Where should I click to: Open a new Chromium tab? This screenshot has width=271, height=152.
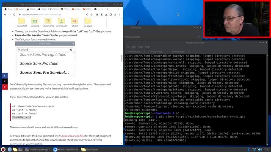tap(108, 9)
